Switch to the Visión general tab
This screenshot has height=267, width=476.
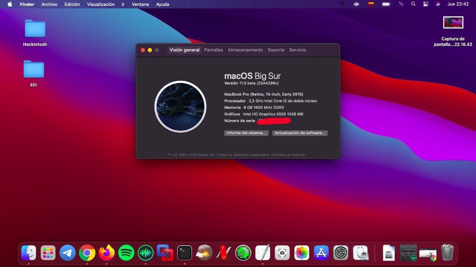point(184,50)
